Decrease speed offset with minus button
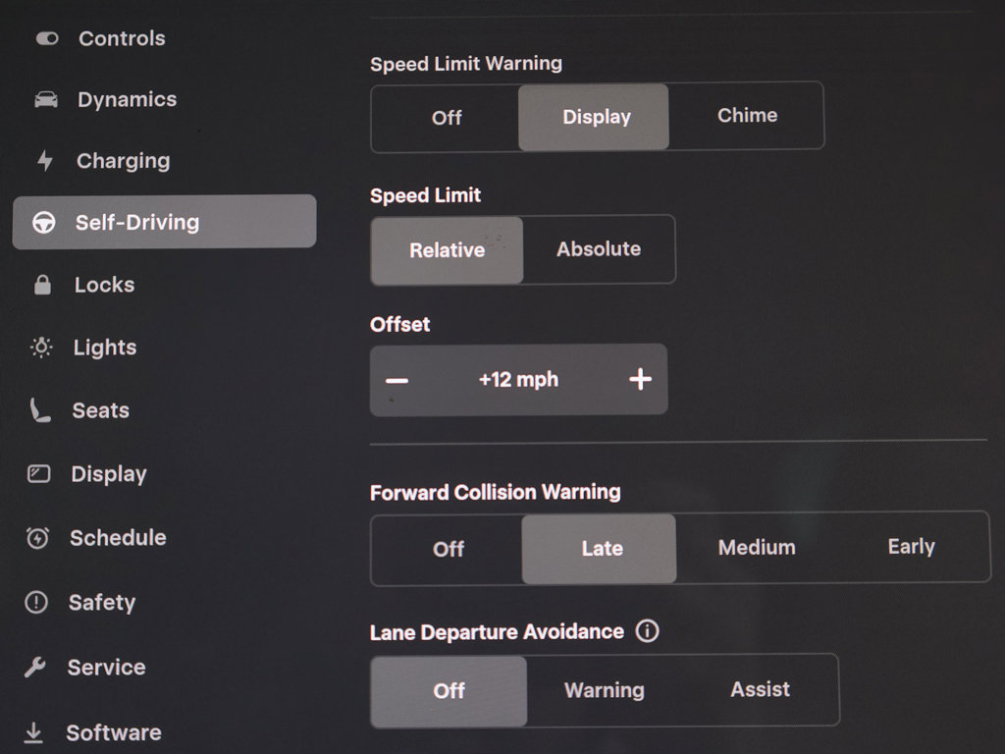The image size is (1005, 754). (x=397, y=380)
